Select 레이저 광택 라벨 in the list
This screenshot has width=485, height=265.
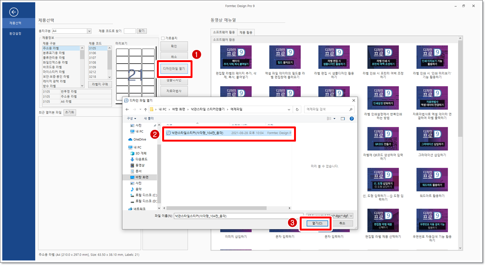[x=61, y=81]
